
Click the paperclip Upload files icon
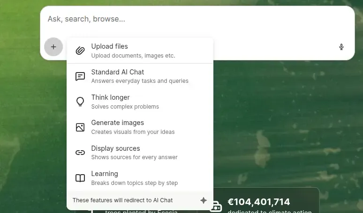pyautogui.click(x=80, y=51)
